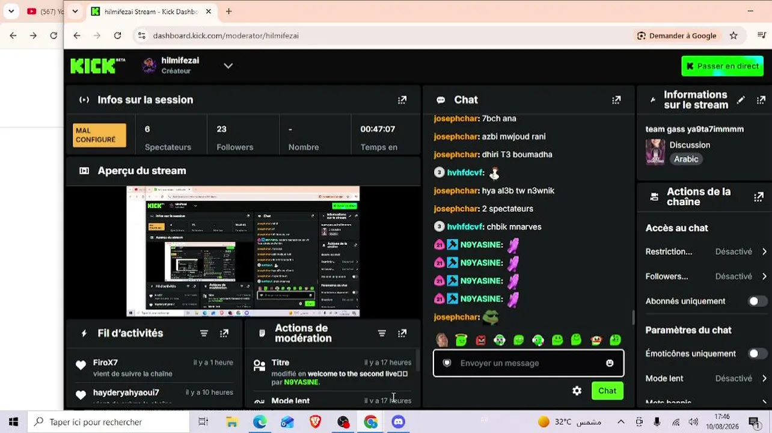Close the hilmifezai Stream tab
The height and width of the screenshot is (433, 772).
pyautogui.click(x=209, y=11)
